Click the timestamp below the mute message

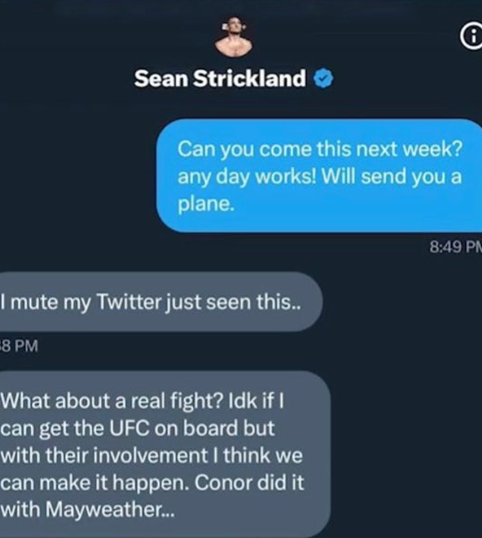tap(19, 346)
